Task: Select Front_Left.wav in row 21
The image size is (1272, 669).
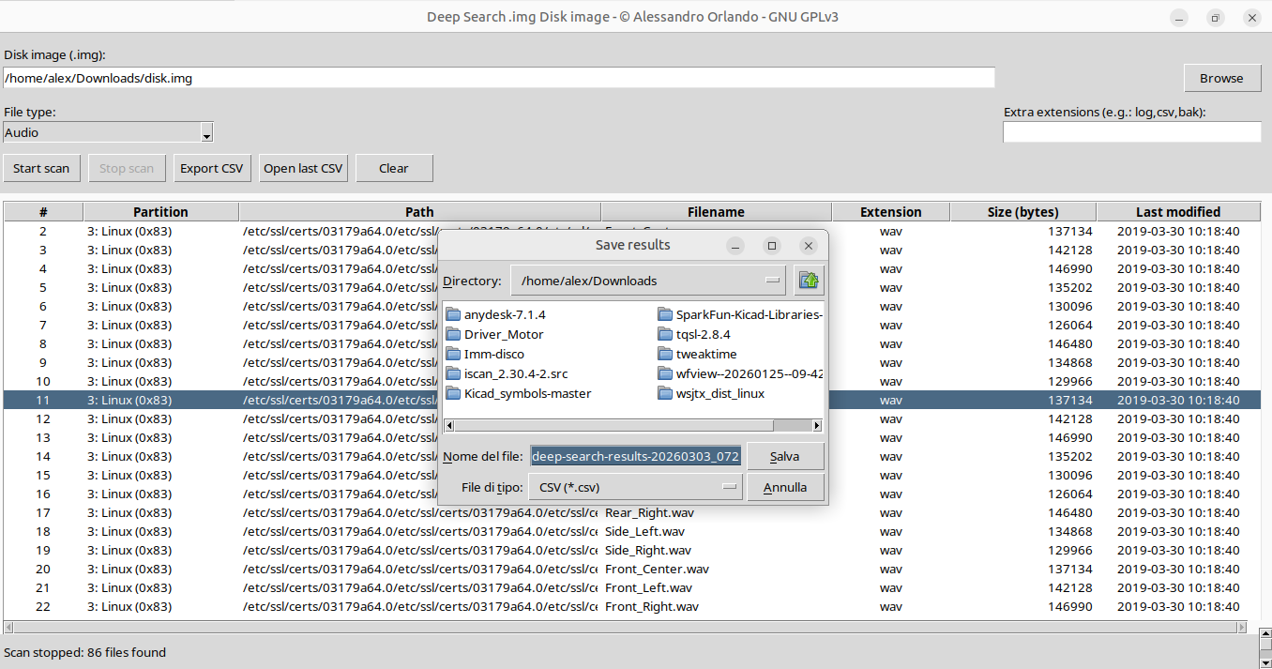Action: point(649,587)
